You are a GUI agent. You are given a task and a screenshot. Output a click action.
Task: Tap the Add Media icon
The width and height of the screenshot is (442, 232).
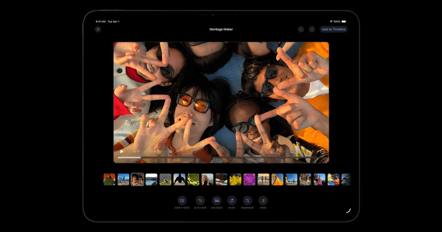pyautogui.click(x=217, y=201)
